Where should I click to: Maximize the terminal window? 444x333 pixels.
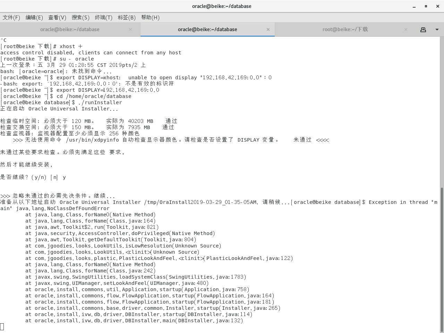[426, 6]
